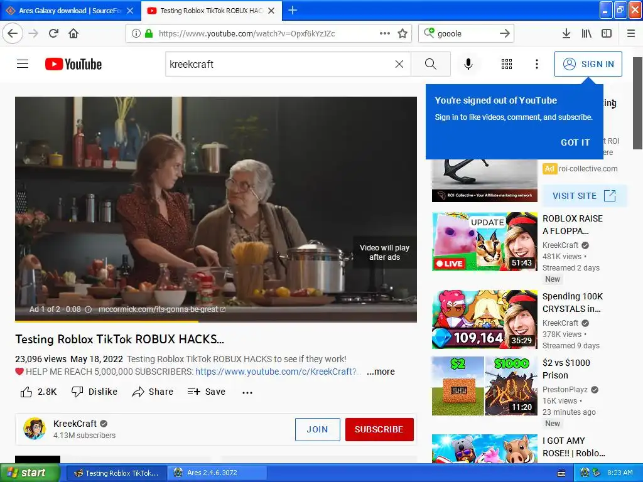
Task: Click the ad info icon beside 0:08
Action: click(x=88, y=309)
